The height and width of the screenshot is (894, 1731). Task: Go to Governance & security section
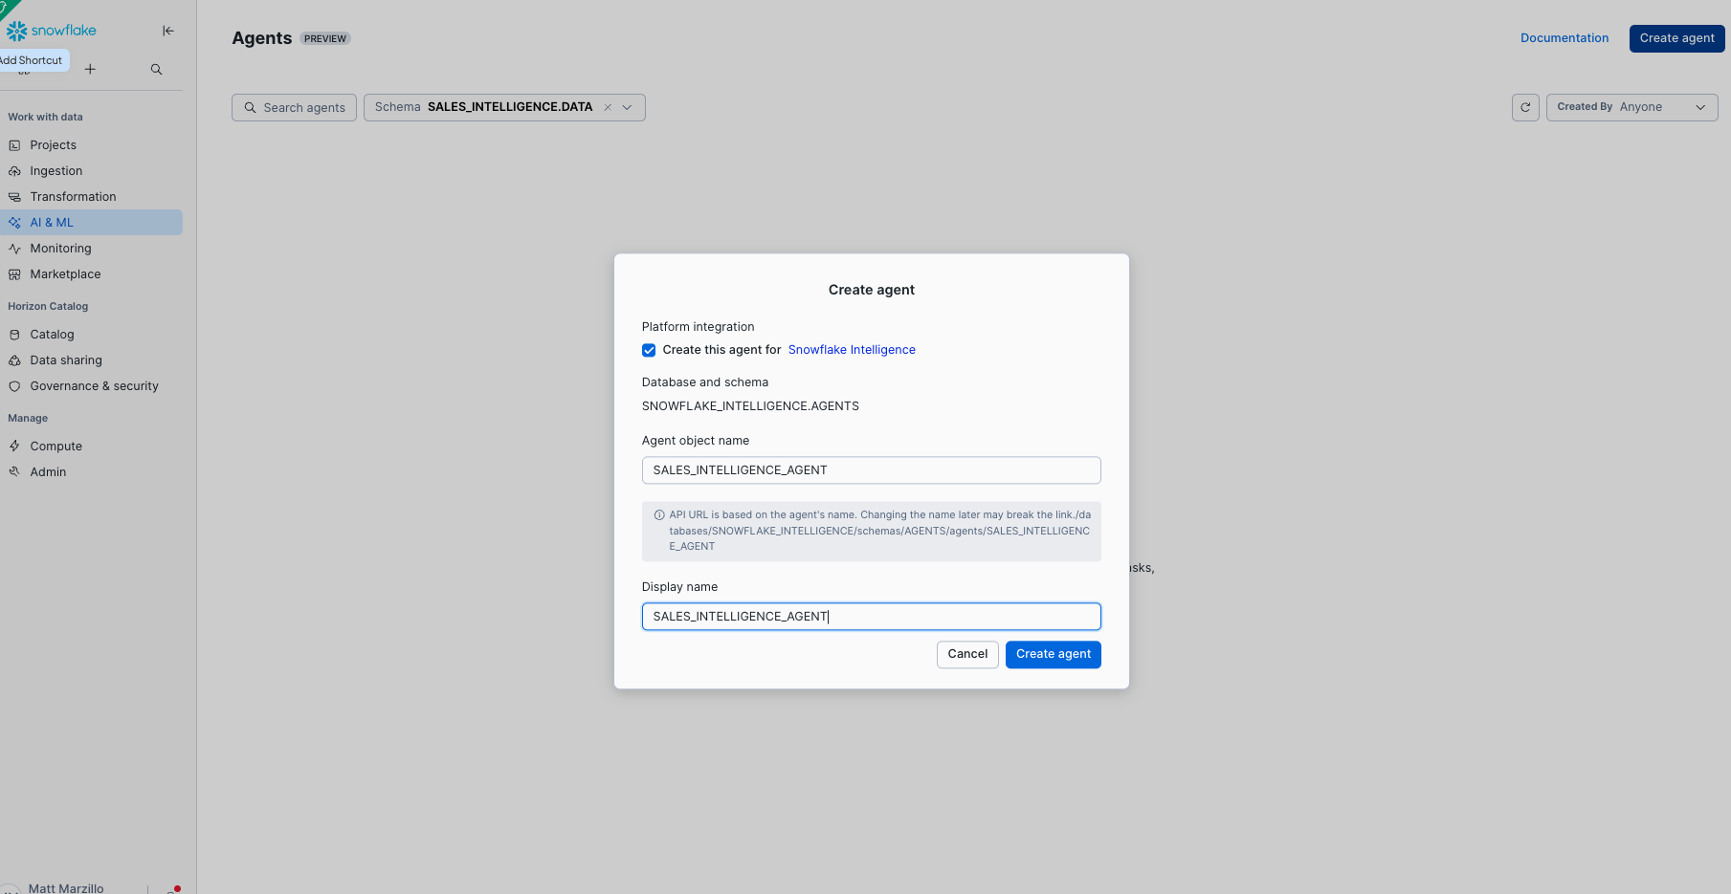click(x=94, y=386)
